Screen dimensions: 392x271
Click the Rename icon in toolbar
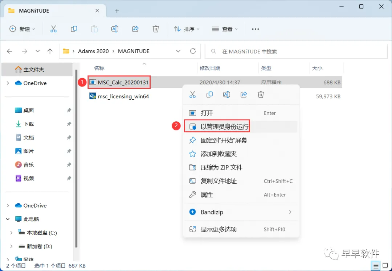point(115,29)
